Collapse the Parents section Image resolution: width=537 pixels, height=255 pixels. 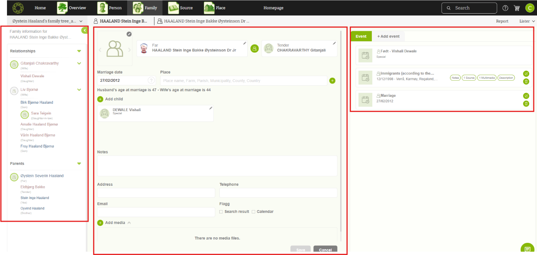[x=79, y=163]
